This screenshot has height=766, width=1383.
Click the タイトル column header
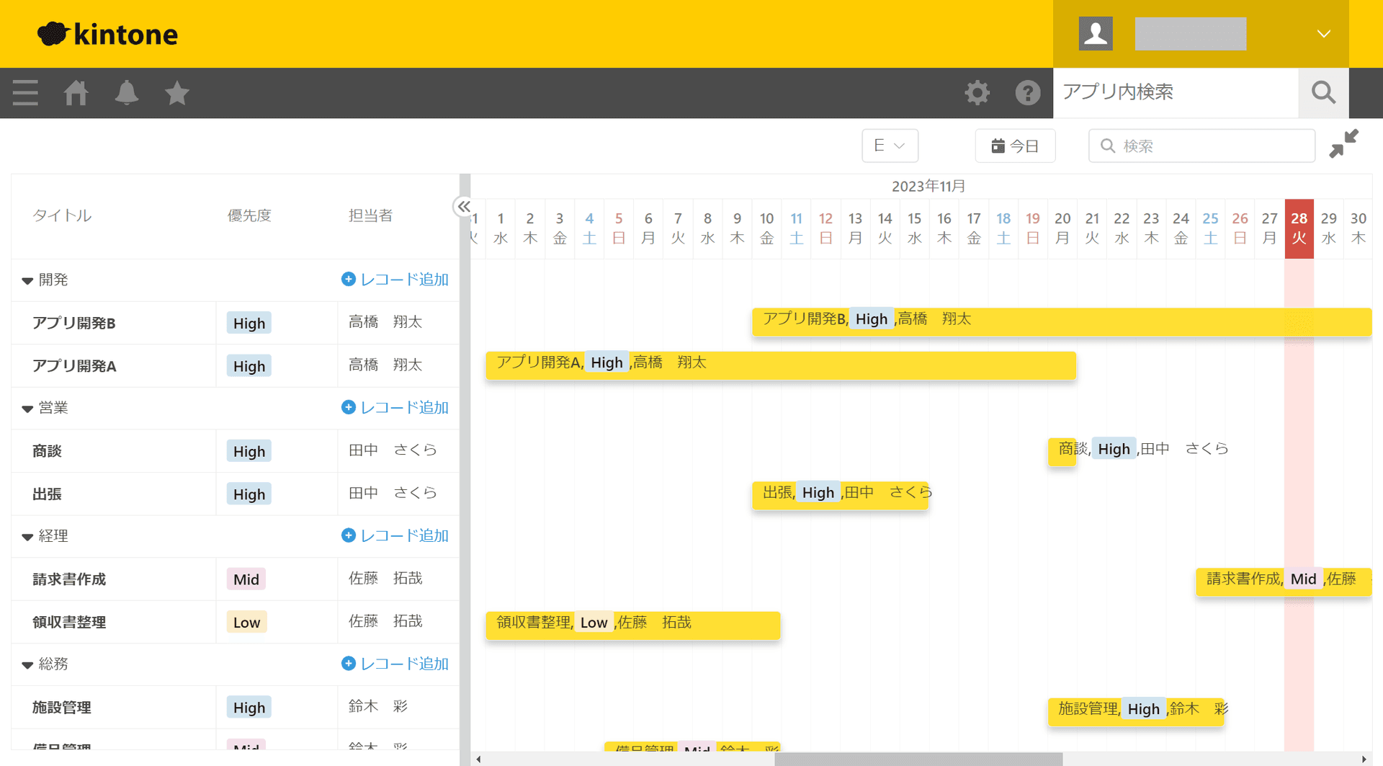pos(62,215)
